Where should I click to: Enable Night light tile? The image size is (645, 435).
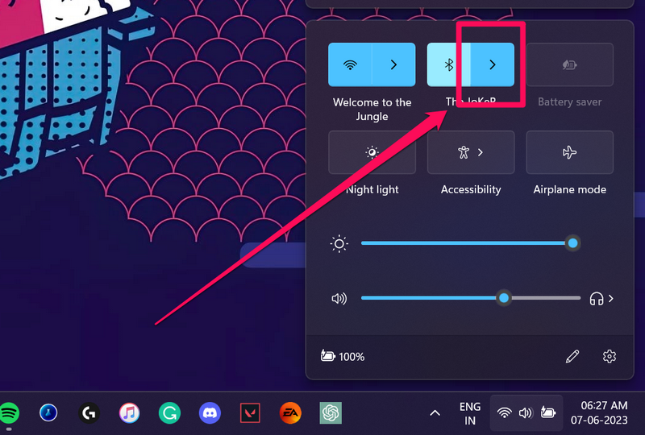point(372,152)
